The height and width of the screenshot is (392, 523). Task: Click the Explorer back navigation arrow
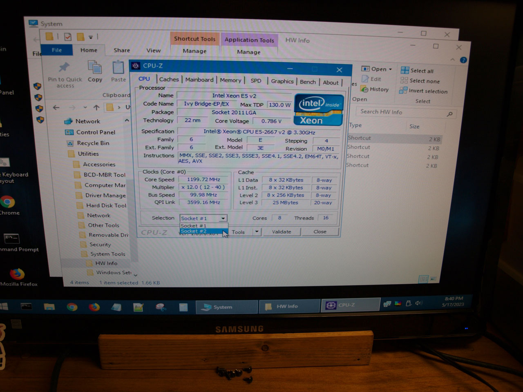(56, 107)
